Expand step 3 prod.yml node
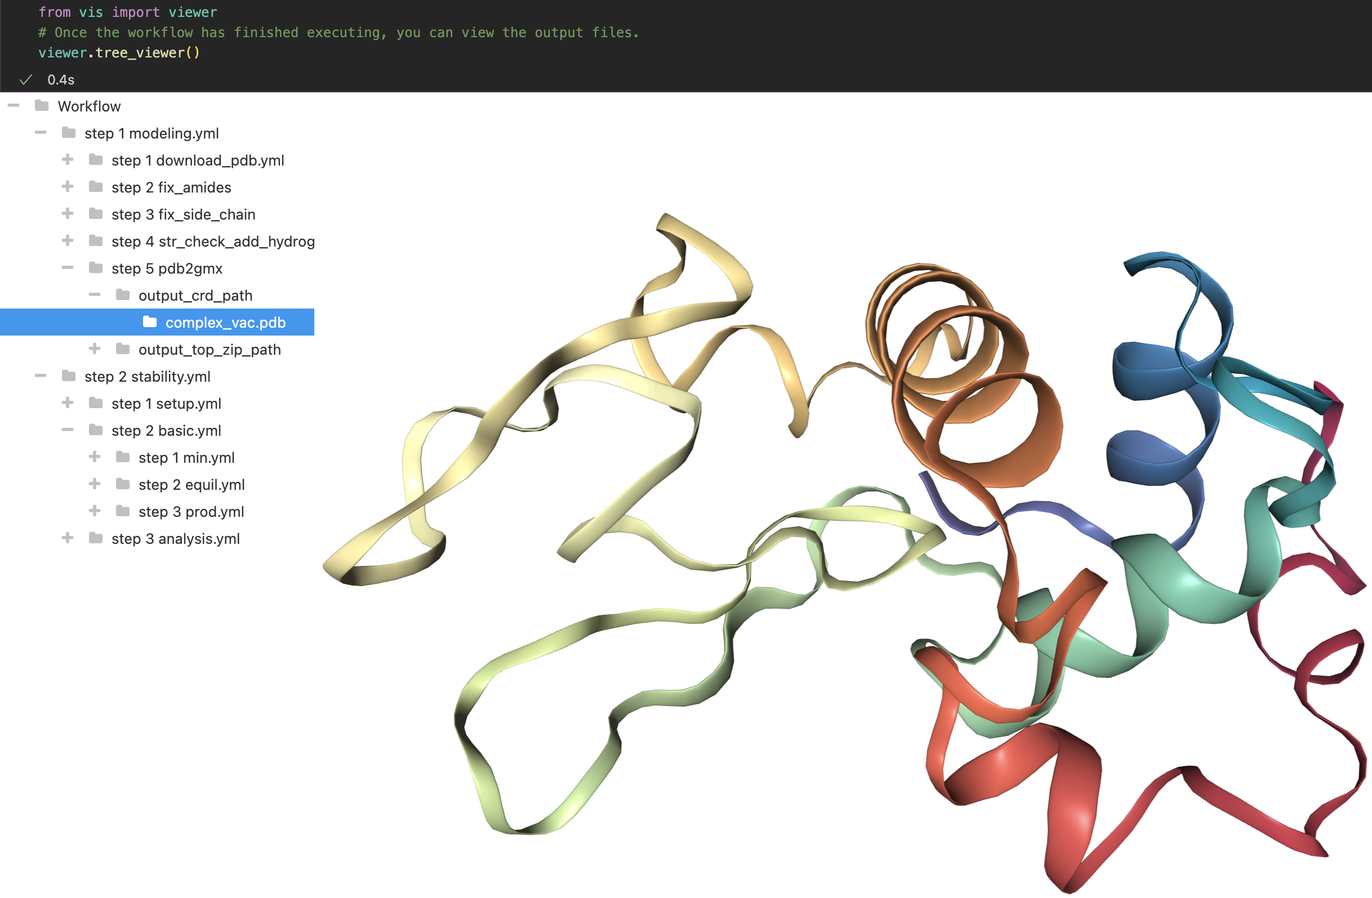 coord(95,511)
